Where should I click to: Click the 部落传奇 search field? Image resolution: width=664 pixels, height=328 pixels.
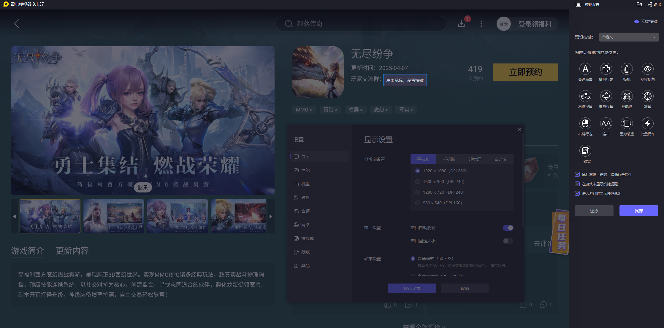click(361, 24)
